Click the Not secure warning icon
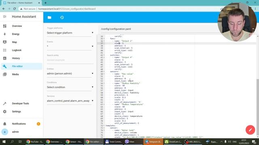The image size is (259, 145). click(x=21, y=9)
